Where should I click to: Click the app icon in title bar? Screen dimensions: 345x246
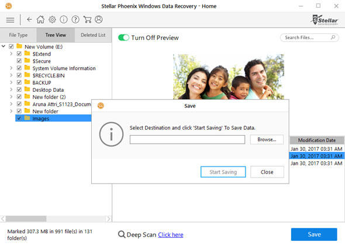8,6
